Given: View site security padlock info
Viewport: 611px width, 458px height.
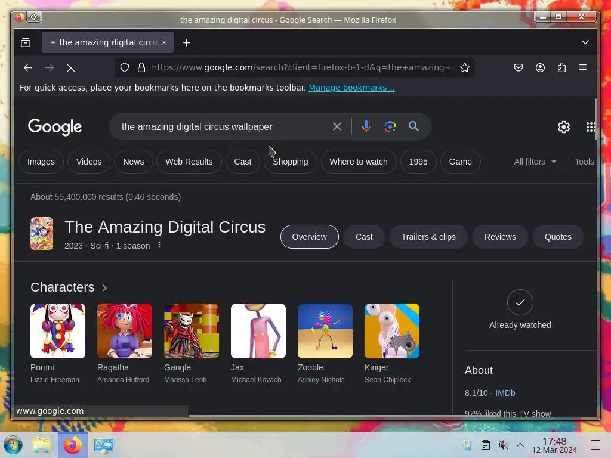Looking at the screenshot, I should point(141,67).
